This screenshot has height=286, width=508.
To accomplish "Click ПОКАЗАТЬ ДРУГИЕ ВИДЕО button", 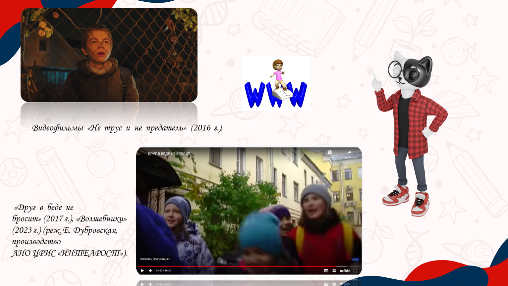I will tap(155, 259).
